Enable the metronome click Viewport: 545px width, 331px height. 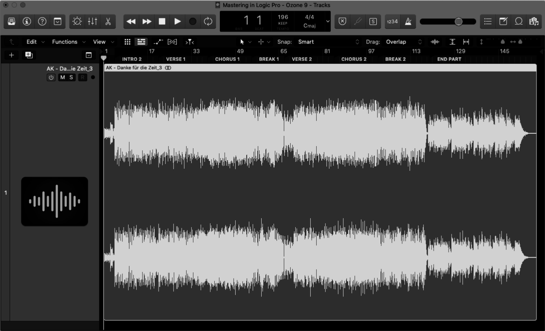pos(408,21)
